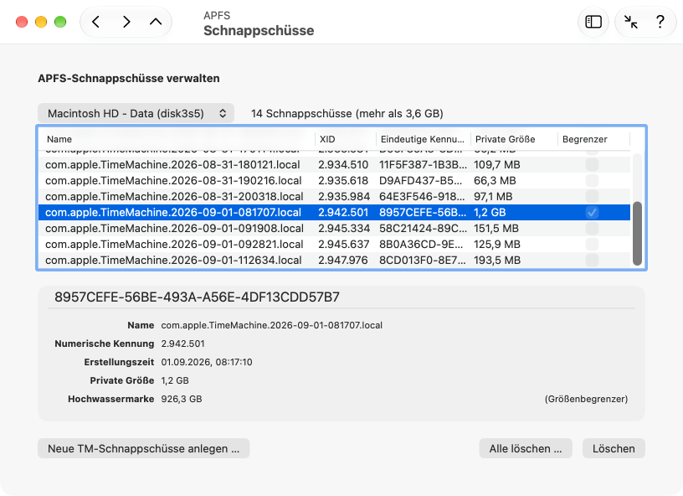Sort by Begrenzer column header
The height and width of the screenshot is (496, 683).
point(593,139)
